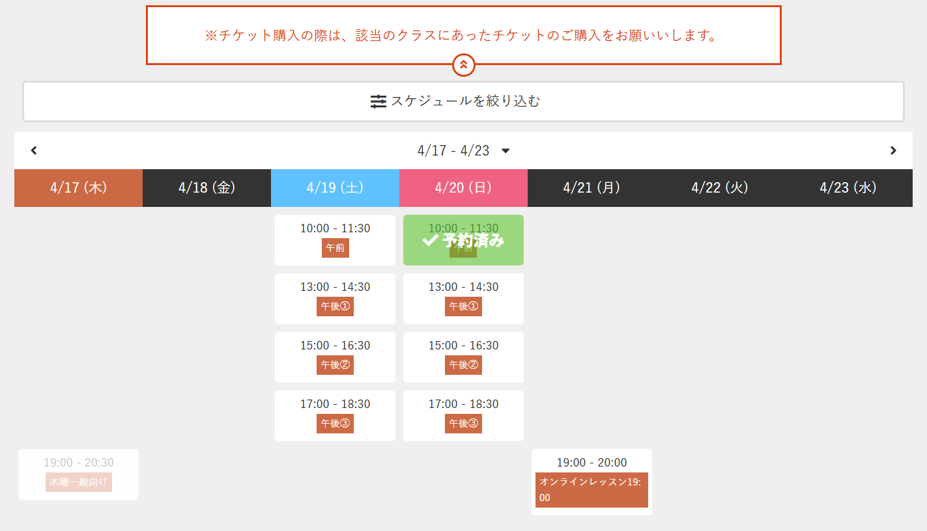This screenshot has height=531, width=927.
Task: Switch to the 4/20 (日) Sunday tab
Action: pos(463,187)
